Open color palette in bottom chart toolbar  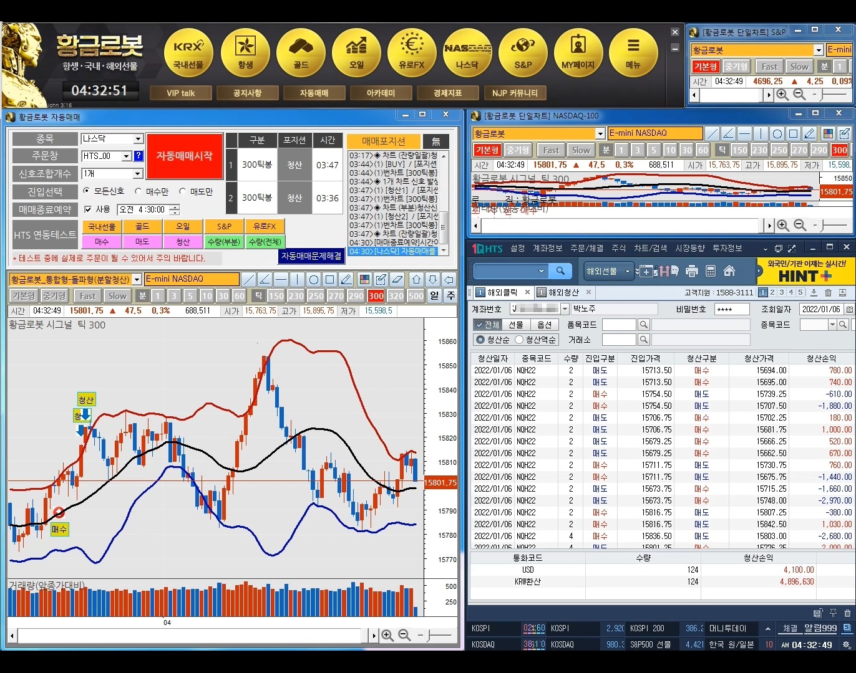click(364, 279)
